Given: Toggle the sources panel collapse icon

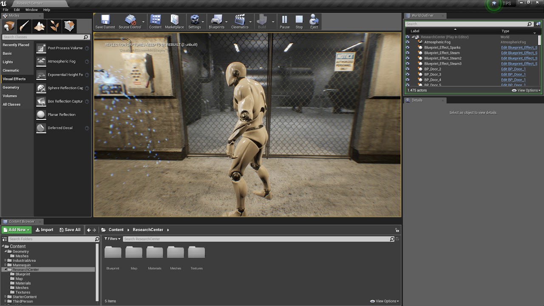Looking at the screenshot, I should click(5, 239).
